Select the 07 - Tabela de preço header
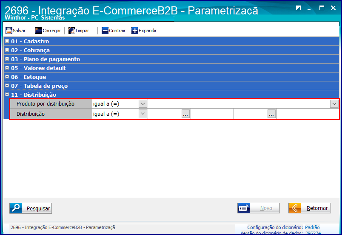Image resolution: width=342 pixels, height=235 pixels. point(40,86)
